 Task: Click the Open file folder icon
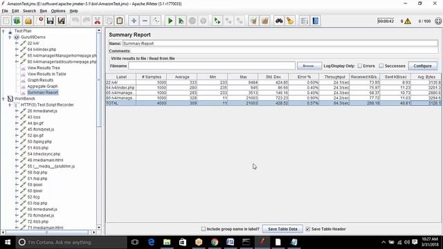point(28,21)
